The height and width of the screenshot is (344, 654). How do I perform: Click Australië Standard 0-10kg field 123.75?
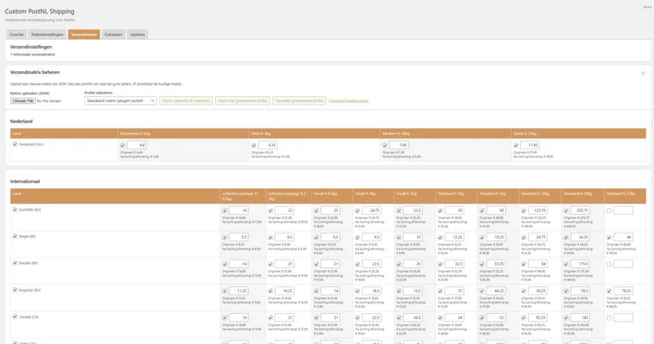(538, 211)
